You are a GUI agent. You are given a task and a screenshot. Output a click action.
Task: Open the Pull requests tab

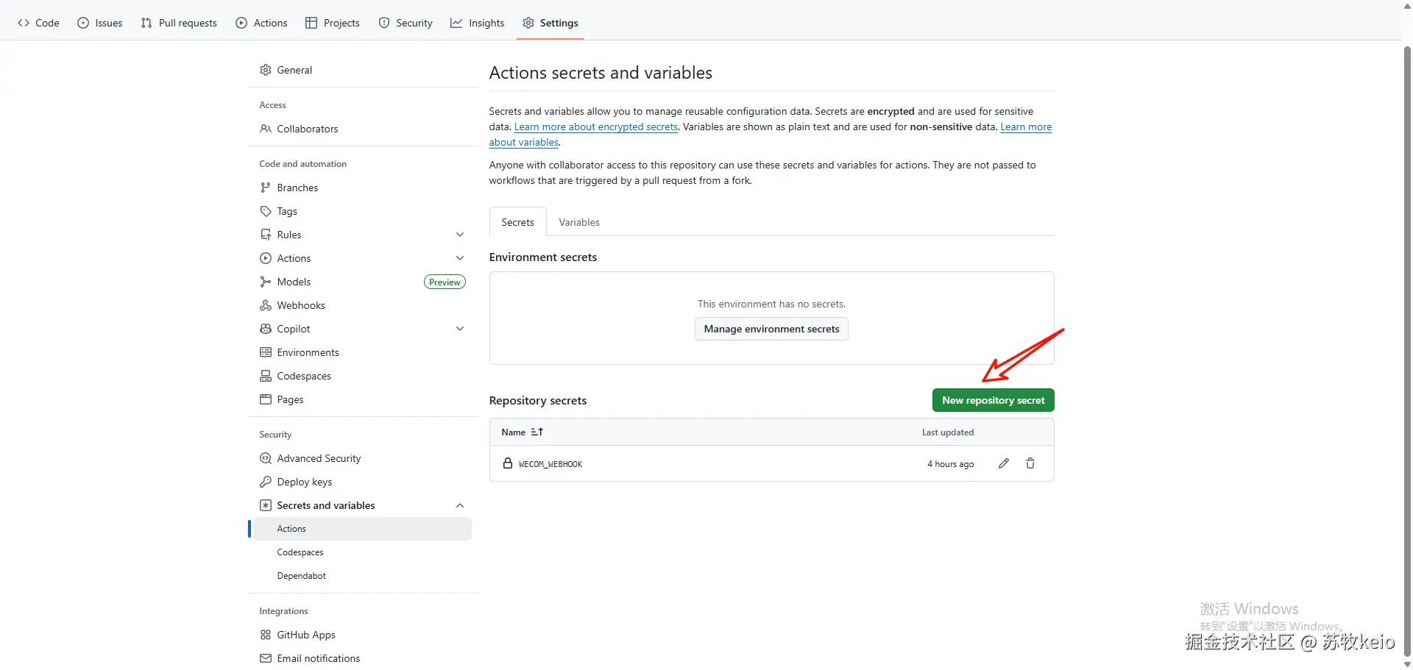[x=179, y=23]
